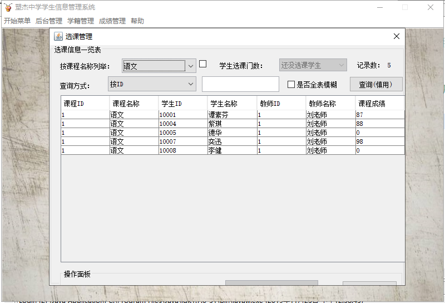Click the Java icon of 选课管理 dialog
Viewport: 445px width, 303px height.
pos(58,36)
